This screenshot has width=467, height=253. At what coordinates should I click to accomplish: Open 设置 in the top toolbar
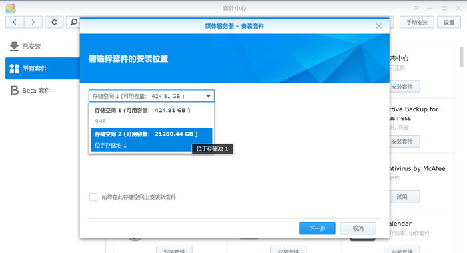tap(449, 22)
